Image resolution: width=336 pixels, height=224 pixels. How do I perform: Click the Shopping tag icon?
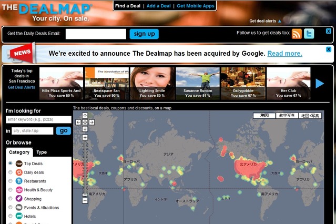(x=19, y=198)
